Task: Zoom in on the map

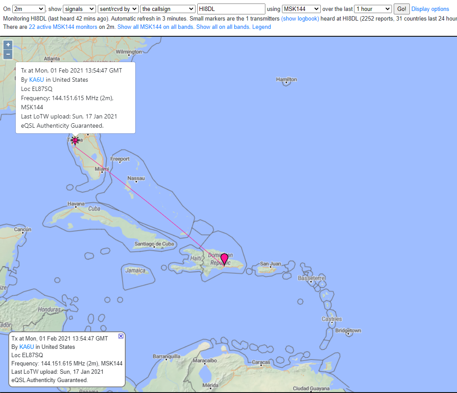Action: (x=8, y=45)
